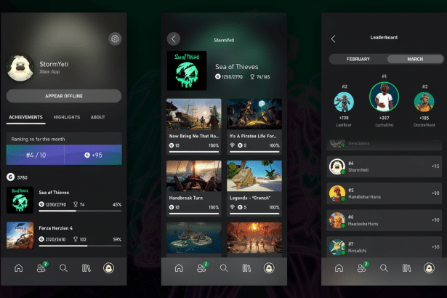This screenshot has width=447, height=298.
Task: Open Forza Horizon 4 achievements row
Action: [x=64, y=235]
